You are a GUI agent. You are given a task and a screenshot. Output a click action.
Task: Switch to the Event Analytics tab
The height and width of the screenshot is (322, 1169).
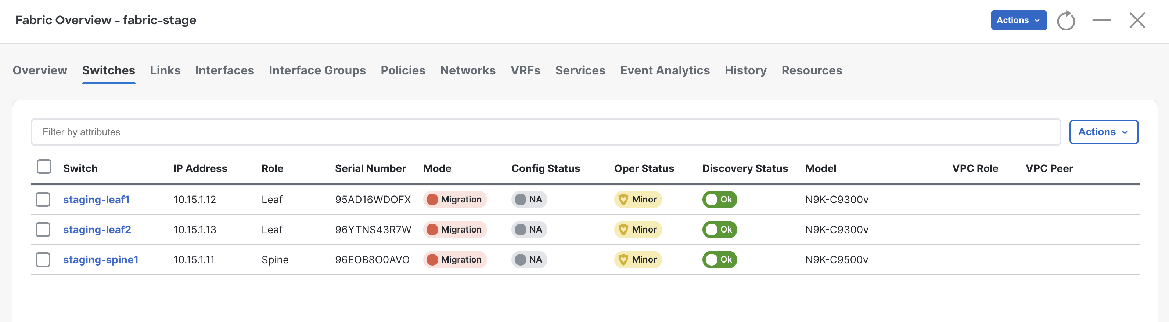[665, 70]
